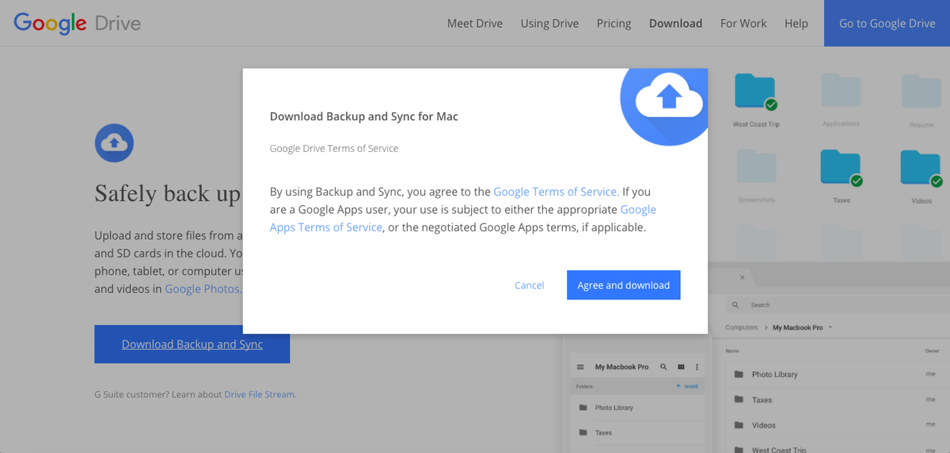Screen dimensions: 950x453
Task: Open the Google Terms of Service link
Action: coord(556,192)
